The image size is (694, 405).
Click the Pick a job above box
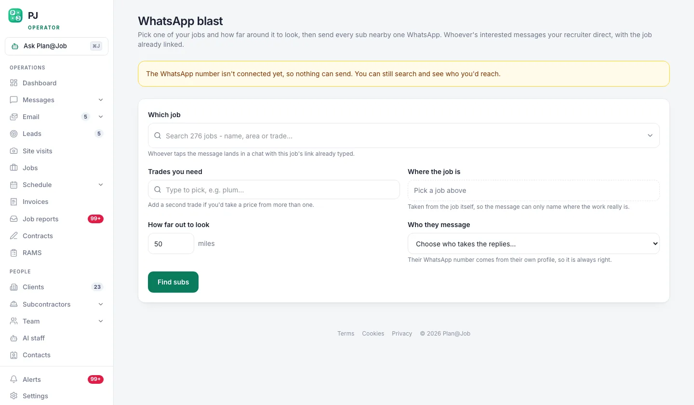click(534, 190)
